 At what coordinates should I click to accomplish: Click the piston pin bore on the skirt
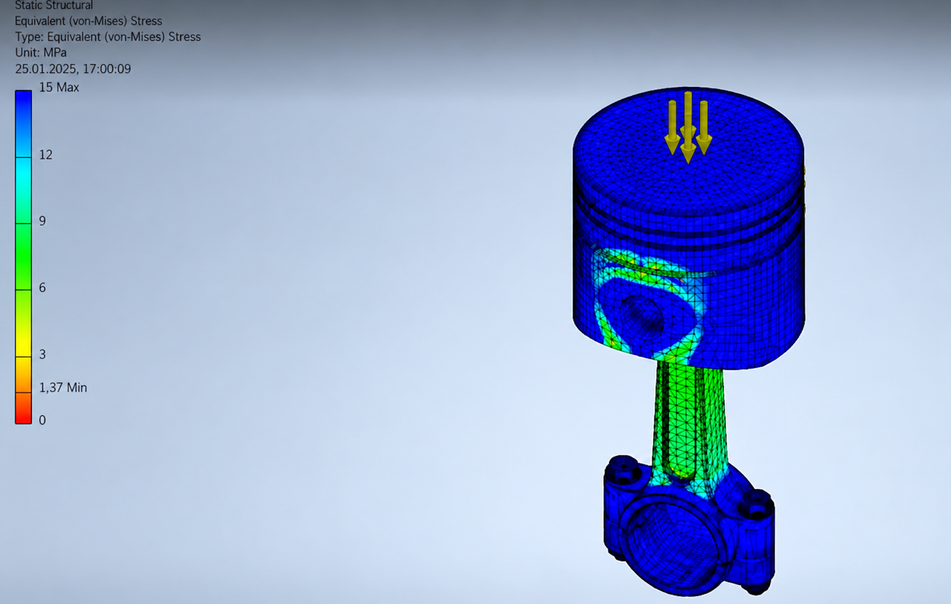click(642, 317)
